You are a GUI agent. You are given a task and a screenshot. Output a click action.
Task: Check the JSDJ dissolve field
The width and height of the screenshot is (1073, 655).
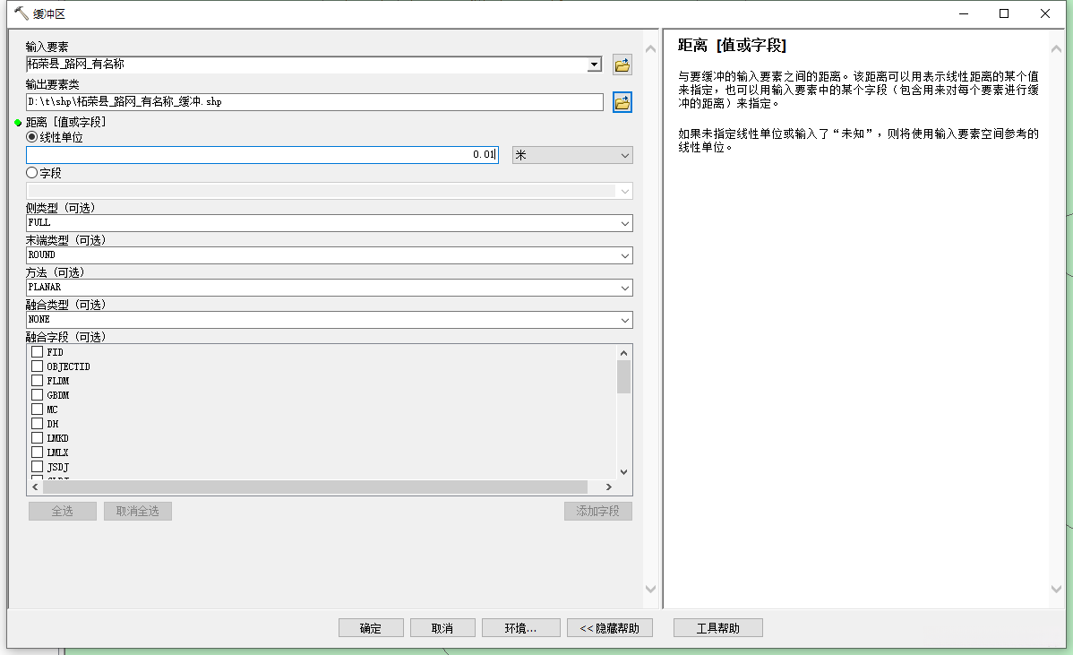(x=37, y=467)
